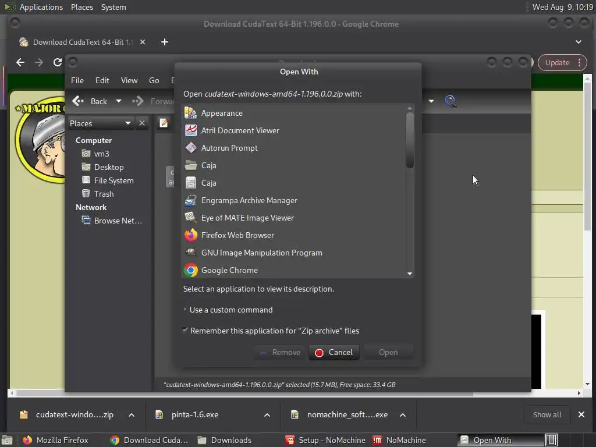Go back in Chrome browser
The height and width of the screenshot is (447, 596).
pyautogui.click(x=20, y=62)
